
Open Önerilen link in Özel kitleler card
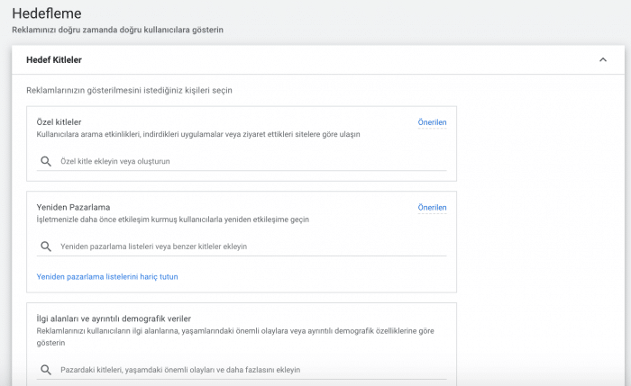click(432, 121)
